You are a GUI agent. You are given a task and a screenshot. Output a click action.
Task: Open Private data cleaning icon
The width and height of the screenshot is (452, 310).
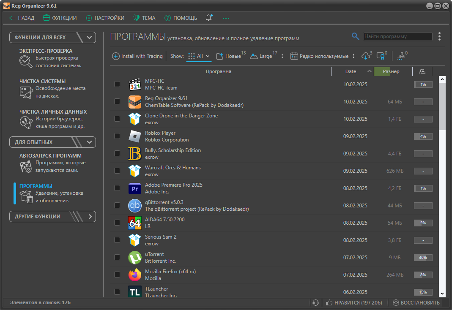26,123
